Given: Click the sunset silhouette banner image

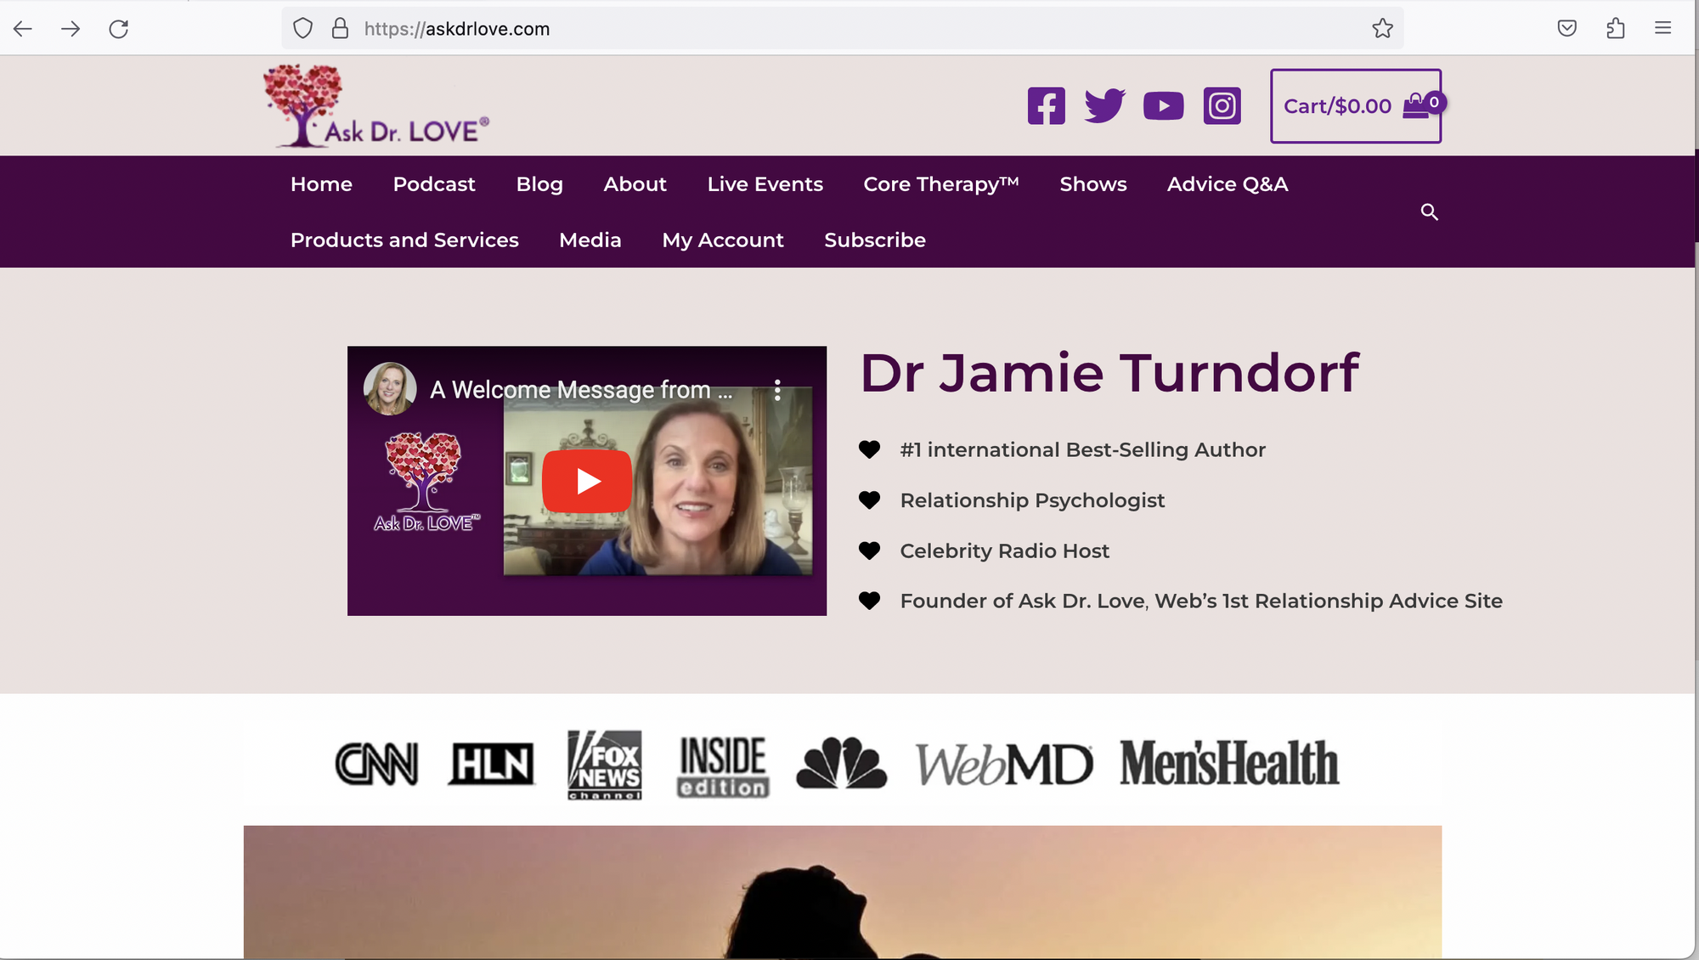Looking at the screenshot, I should pyautogui.click(x=843, y=892).
